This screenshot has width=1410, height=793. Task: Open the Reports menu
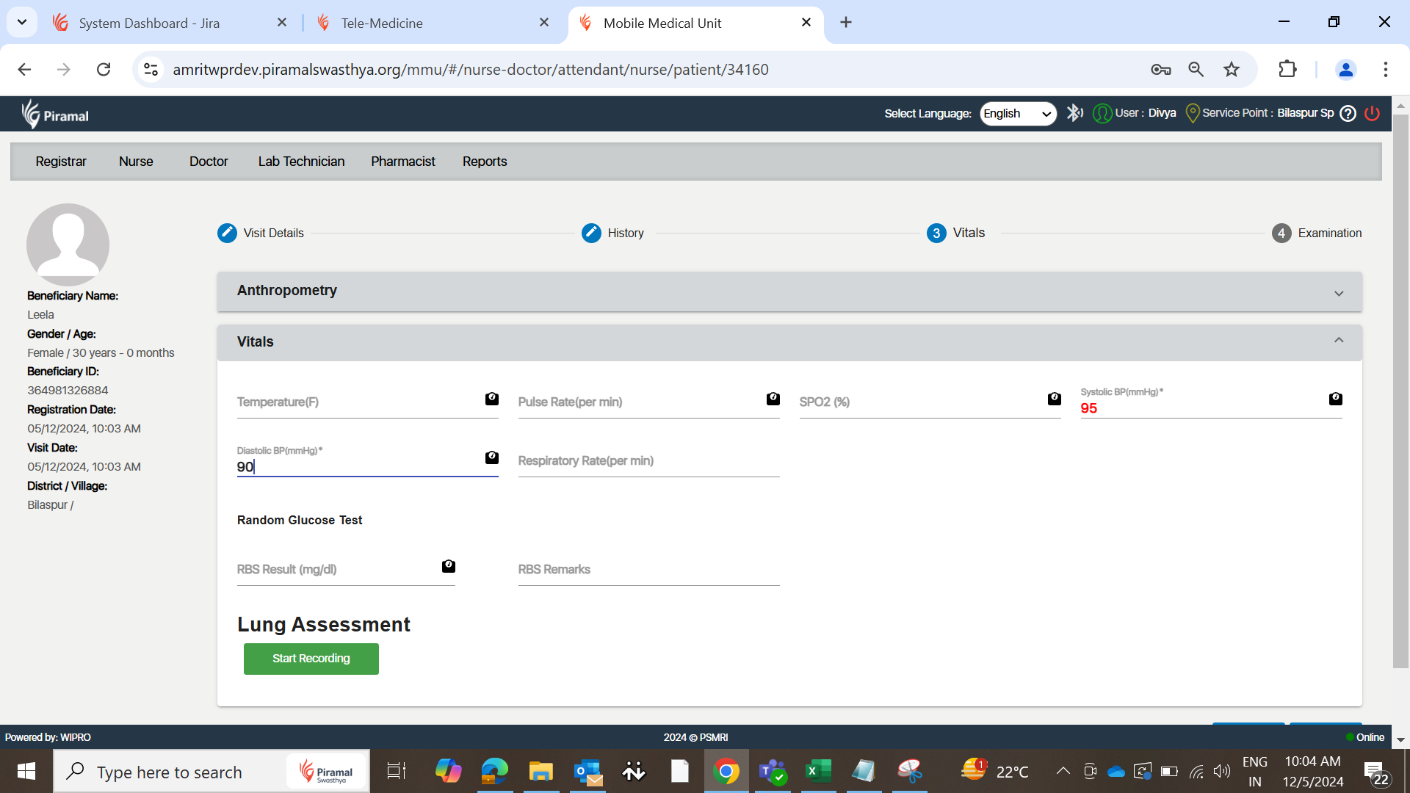(485, 162)
